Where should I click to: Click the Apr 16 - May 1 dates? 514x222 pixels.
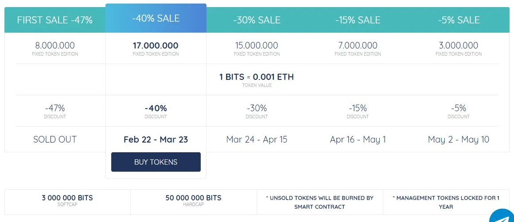(358, 140)
